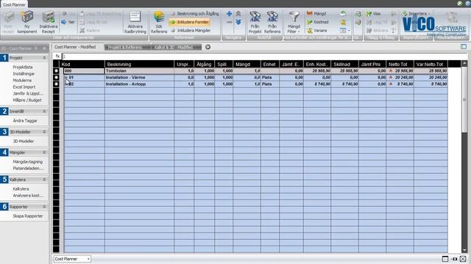Click the Kod column header
Image resolution: width=471 pixels, height=264 pixels.
click(x=82, y=64)
